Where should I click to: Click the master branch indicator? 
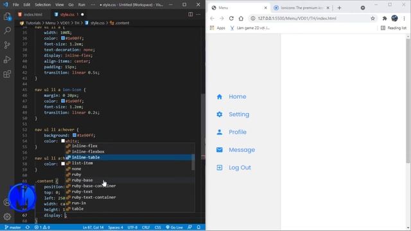point(13,227)
